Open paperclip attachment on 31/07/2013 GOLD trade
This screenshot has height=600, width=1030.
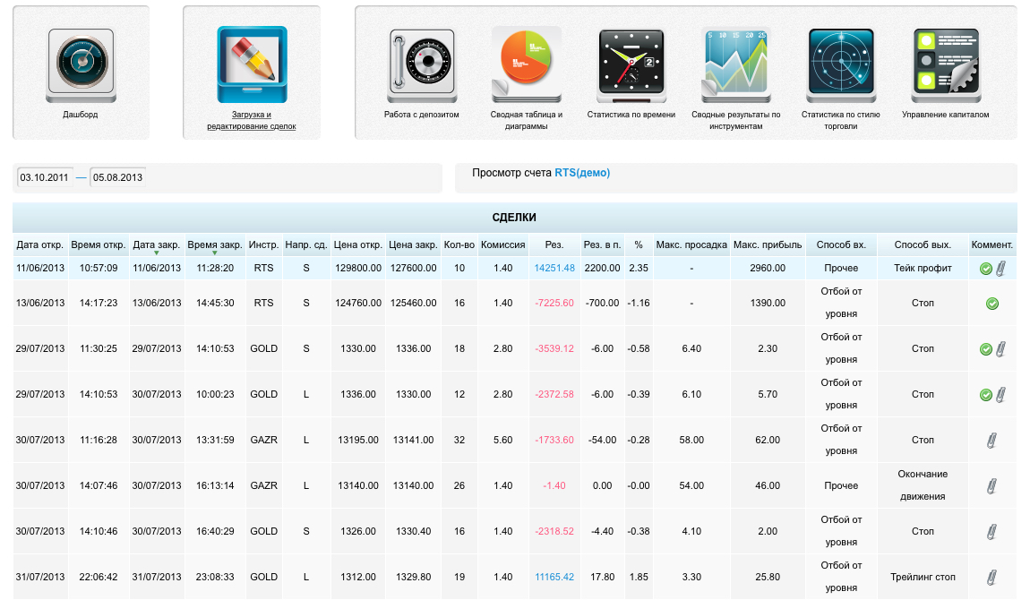991,578
